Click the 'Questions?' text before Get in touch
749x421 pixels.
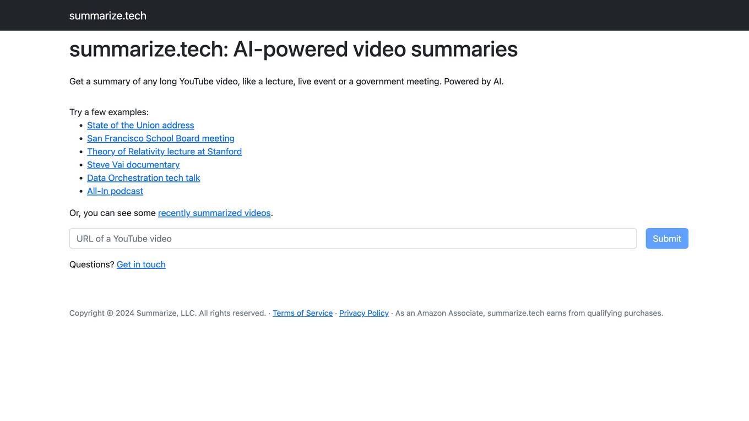92,265
